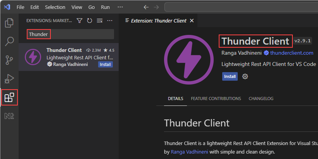The image size is (318, 159).
Task: Open the Edit menu
Action: click(x=35, y=7)
